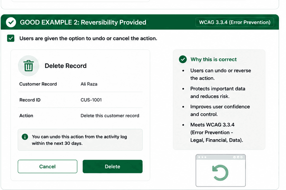The height and width of the screenshot is (190, 286).
Task: Click 'Meets WCAG 3.3.4' bullet
Action: 216,132
